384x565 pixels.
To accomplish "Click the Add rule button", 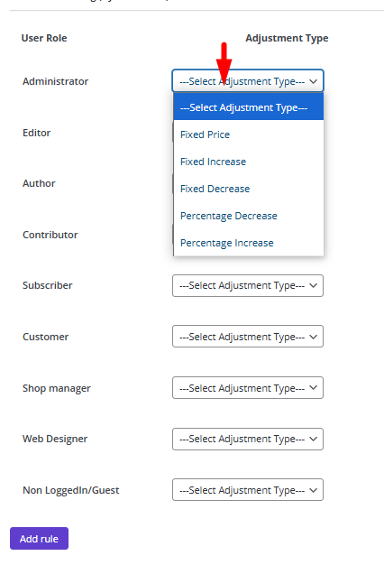I will tap(39, 538).
